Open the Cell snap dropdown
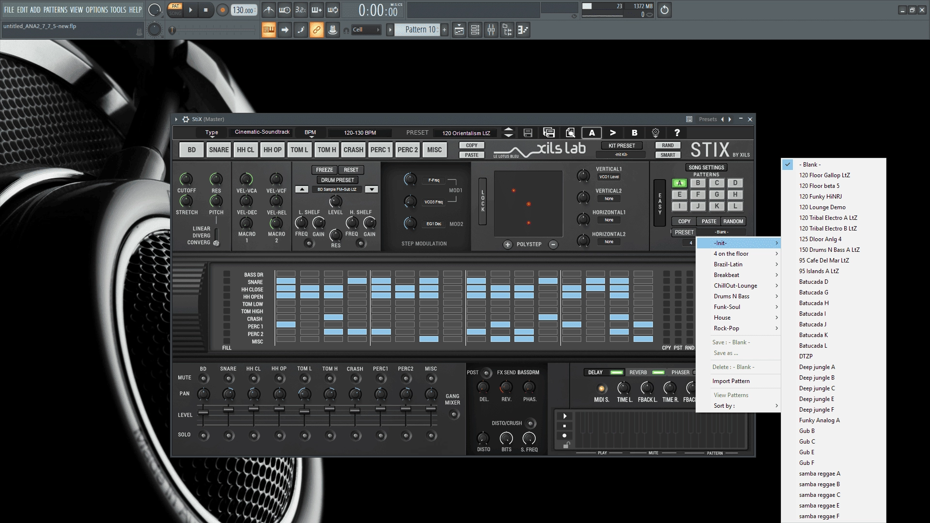 [366, 30]
